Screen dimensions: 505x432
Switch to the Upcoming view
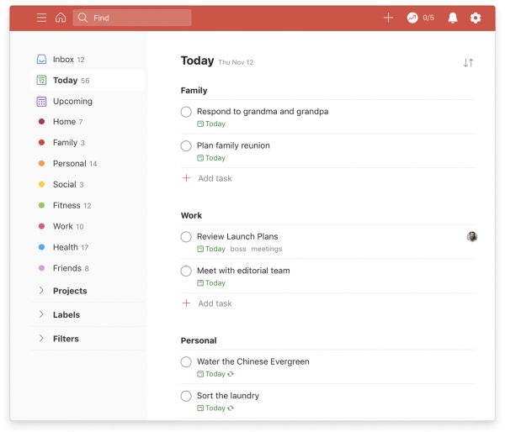tap(72, 101)
